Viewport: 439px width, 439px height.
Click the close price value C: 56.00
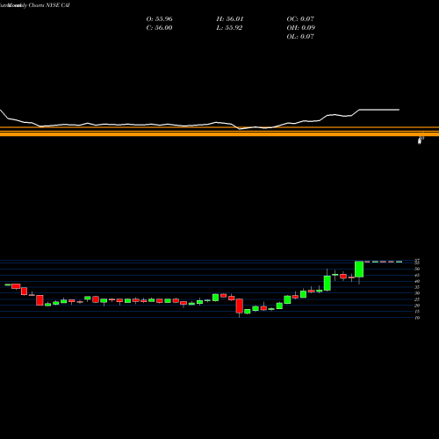point(159,28)
